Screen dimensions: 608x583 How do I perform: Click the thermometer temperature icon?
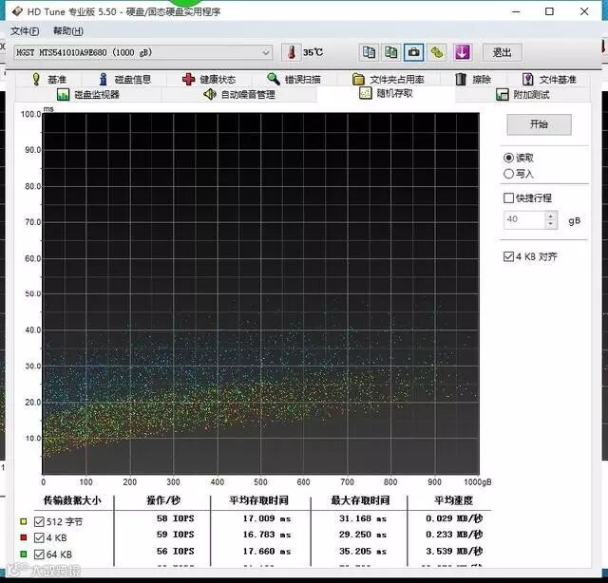(x=292, y=52)
